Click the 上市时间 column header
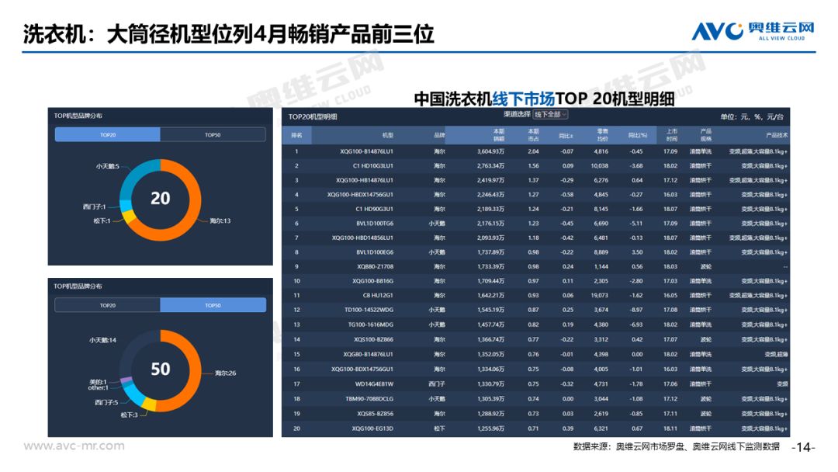The width and height of the screenshot is (838, 472). pos(670,135)
